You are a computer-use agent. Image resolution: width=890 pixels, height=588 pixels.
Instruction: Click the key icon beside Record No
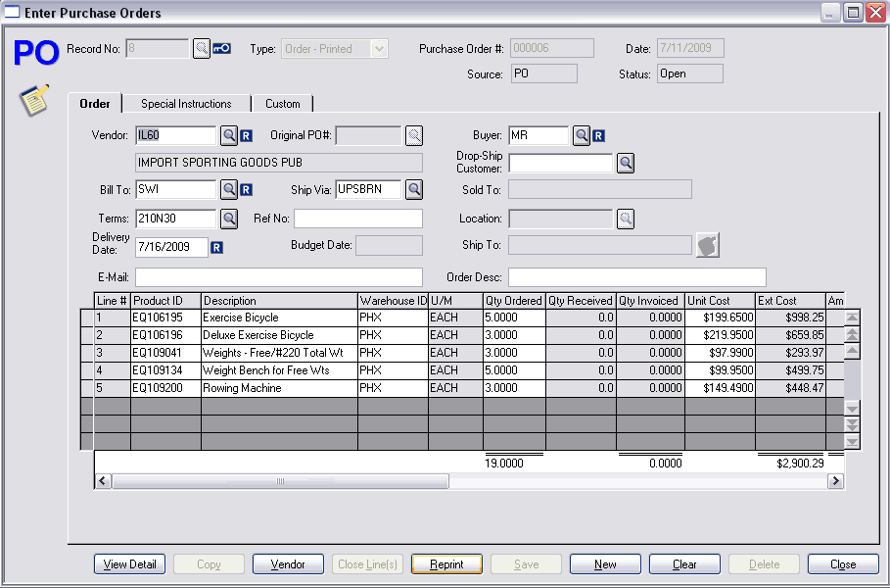pyautogui.click(x=222, y=48)
